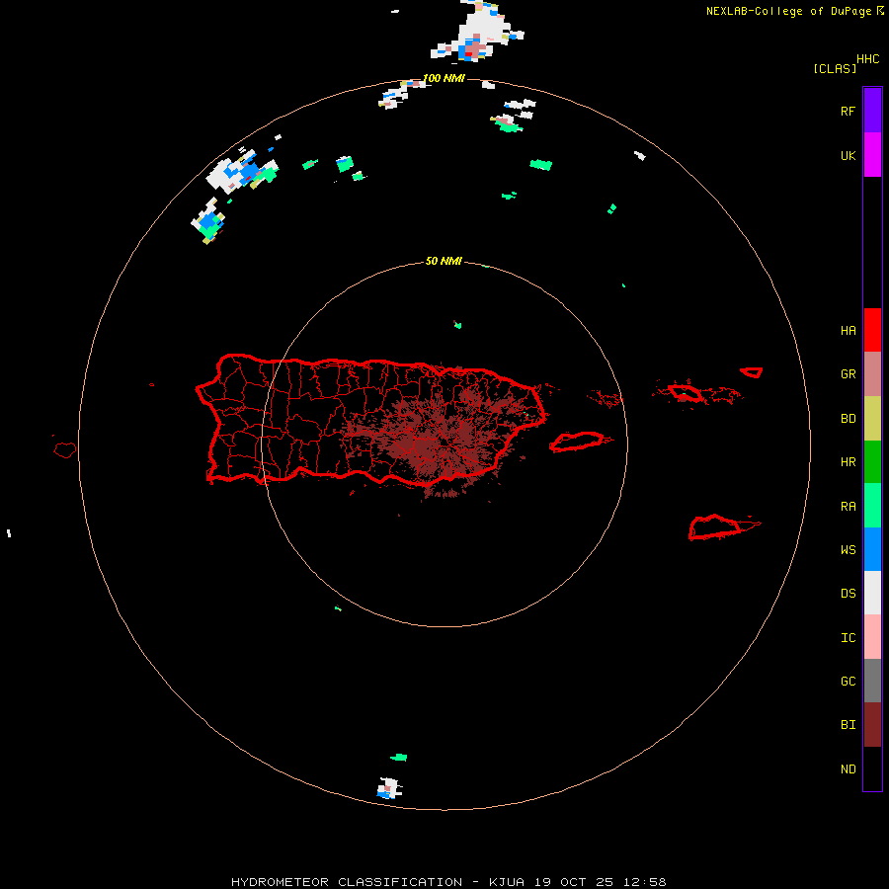
Task: Click the large storm cell above the 100 NMI label
Action: click(x=476, y=32)
